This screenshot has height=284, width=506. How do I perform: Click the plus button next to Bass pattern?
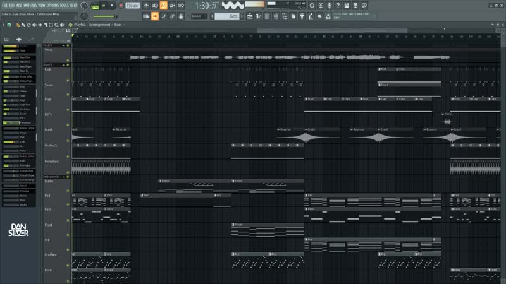[x=242, y=16]
